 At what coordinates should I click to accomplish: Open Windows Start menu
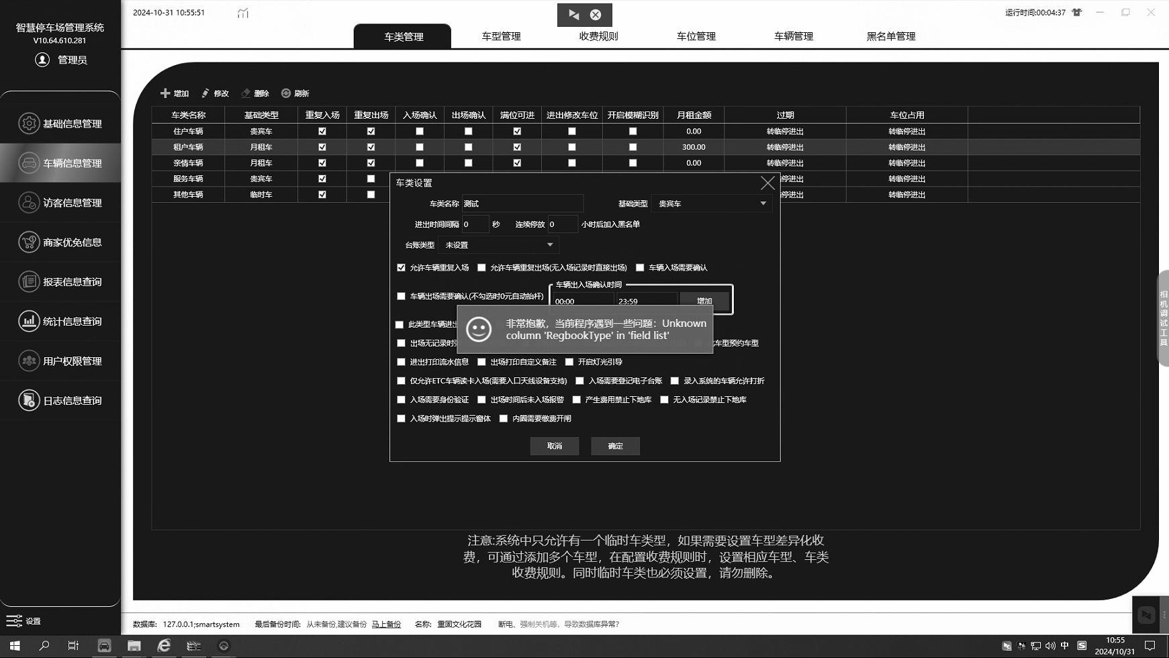tap(14, 646)
